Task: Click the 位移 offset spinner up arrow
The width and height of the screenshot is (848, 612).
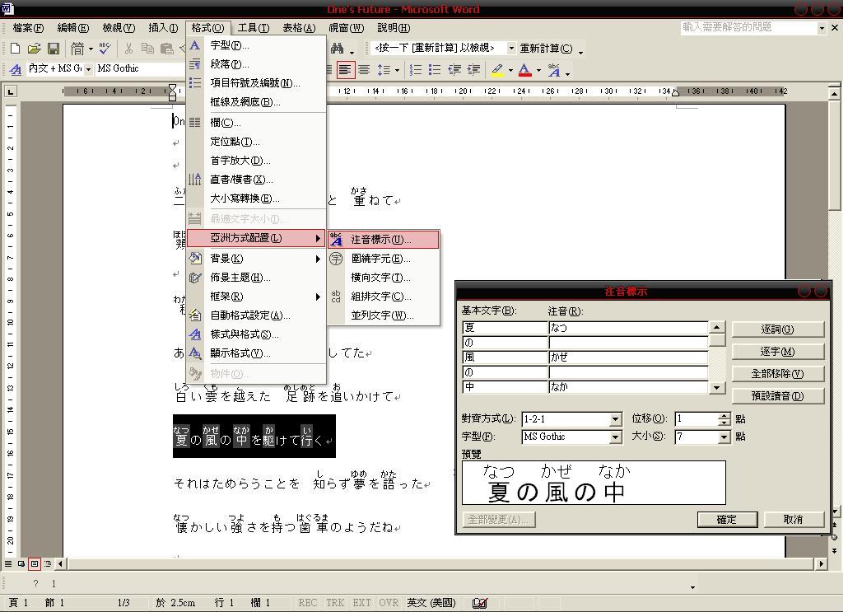Action: [x=725, y=416]
